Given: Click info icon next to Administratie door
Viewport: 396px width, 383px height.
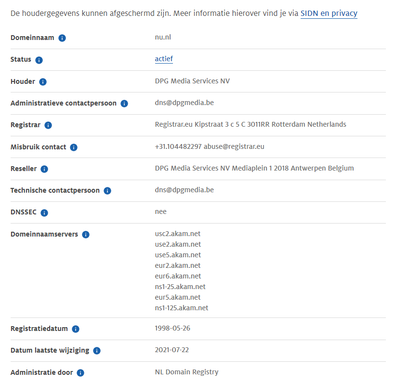Looking at the screenshot, I should pyautogui.click(x=80, y=373).
